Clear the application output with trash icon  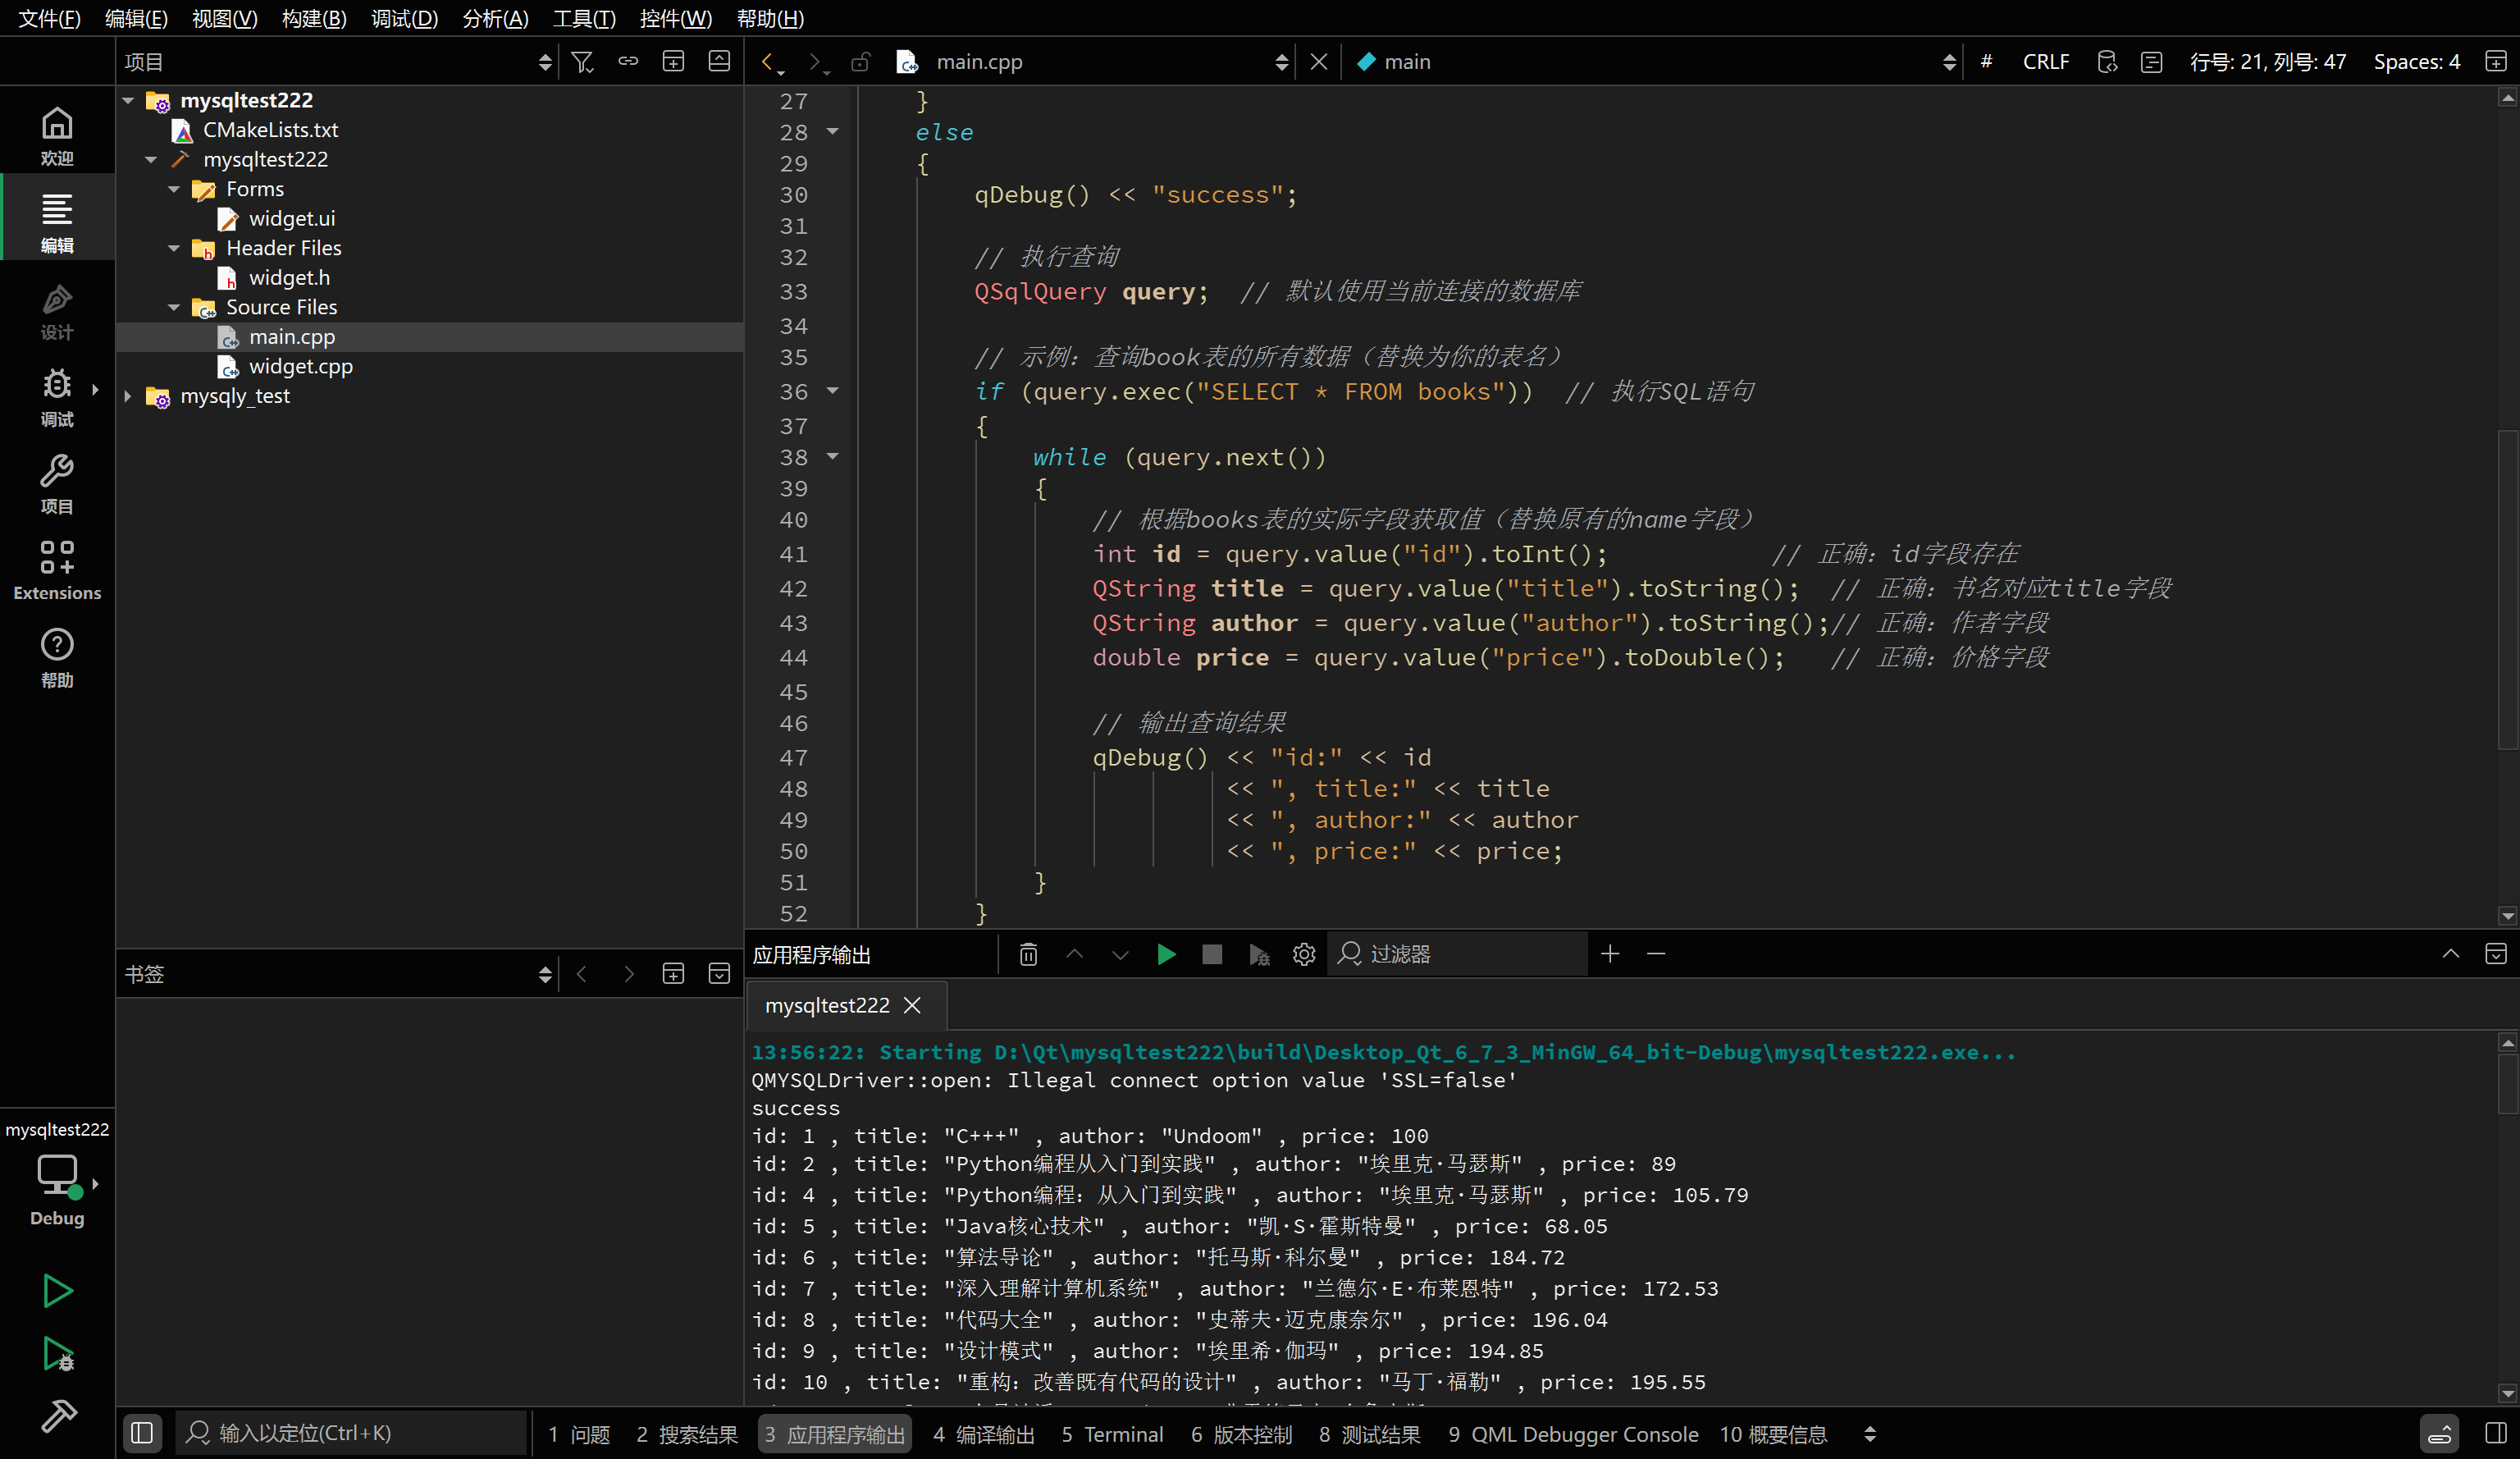[1028, 954]
